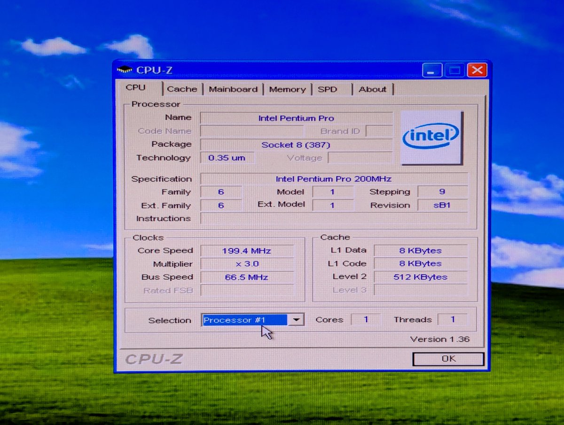
Task: Open the Mainboard tab
Action: point(234,89)
